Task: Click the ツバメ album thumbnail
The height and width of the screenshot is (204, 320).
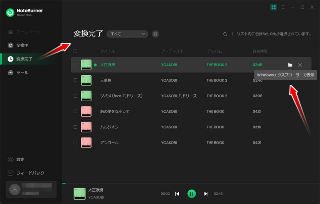Action: click(86, 96)
